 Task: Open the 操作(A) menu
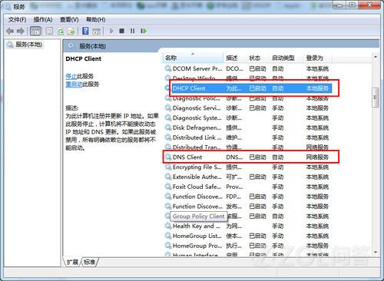click(43, 20)
